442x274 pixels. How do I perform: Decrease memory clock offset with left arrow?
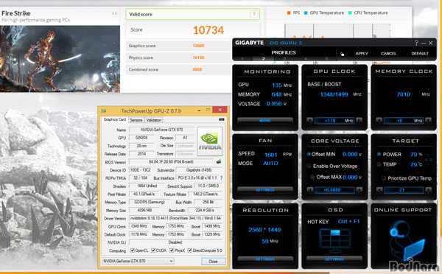(x=379, y=121)
